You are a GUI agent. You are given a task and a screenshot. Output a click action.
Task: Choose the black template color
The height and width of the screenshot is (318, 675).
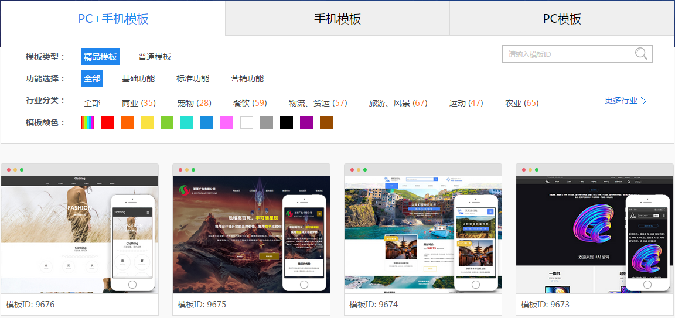point(287,122)
